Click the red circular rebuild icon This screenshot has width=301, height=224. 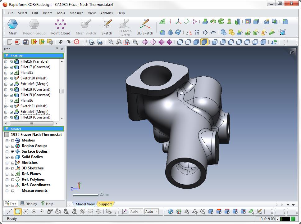[76, 42]
